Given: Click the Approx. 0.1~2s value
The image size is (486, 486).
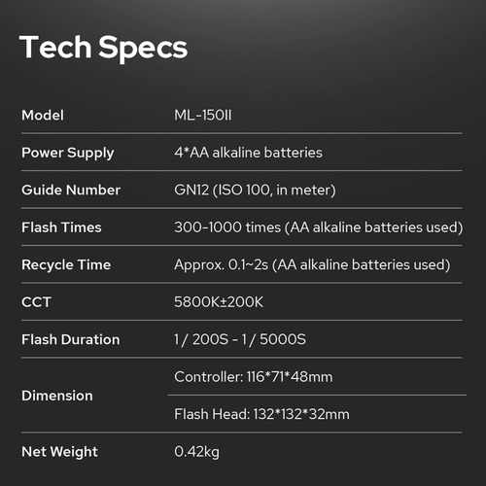Looking at the screenshot, I should [x=312, y=265].
